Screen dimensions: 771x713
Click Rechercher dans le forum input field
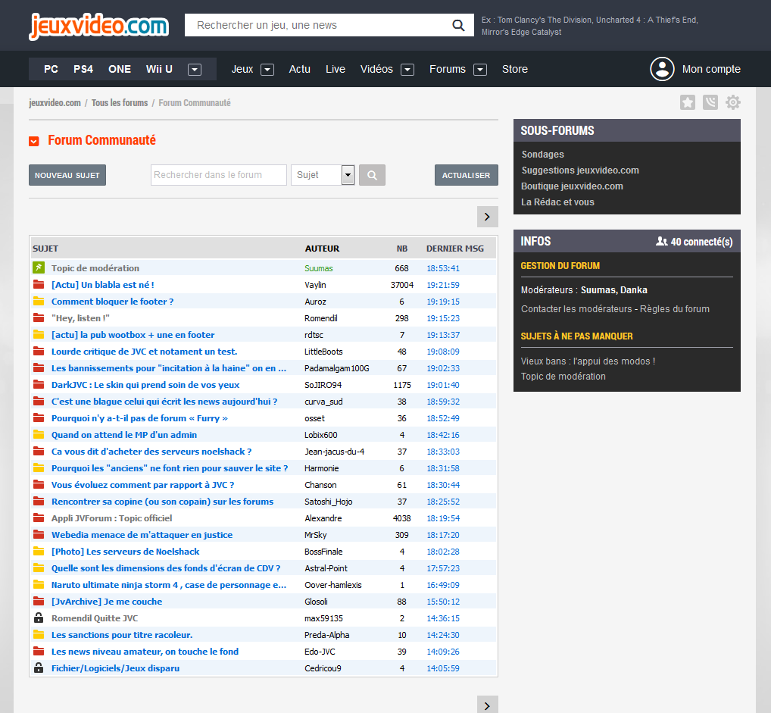(219, 175)
